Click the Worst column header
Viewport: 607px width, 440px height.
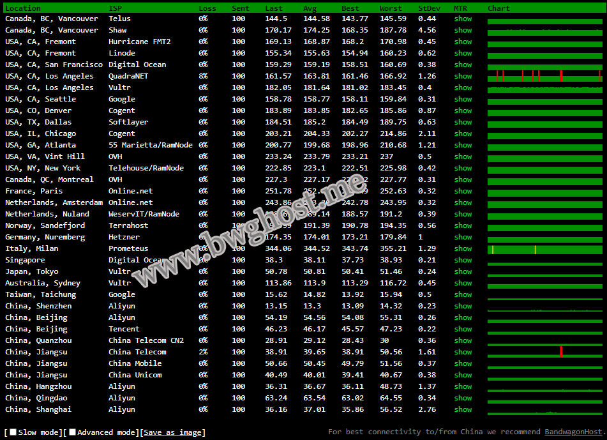tap(391, 8)
